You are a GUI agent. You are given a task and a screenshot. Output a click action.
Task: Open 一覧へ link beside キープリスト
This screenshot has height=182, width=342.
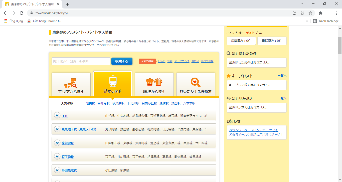point(282,76)
